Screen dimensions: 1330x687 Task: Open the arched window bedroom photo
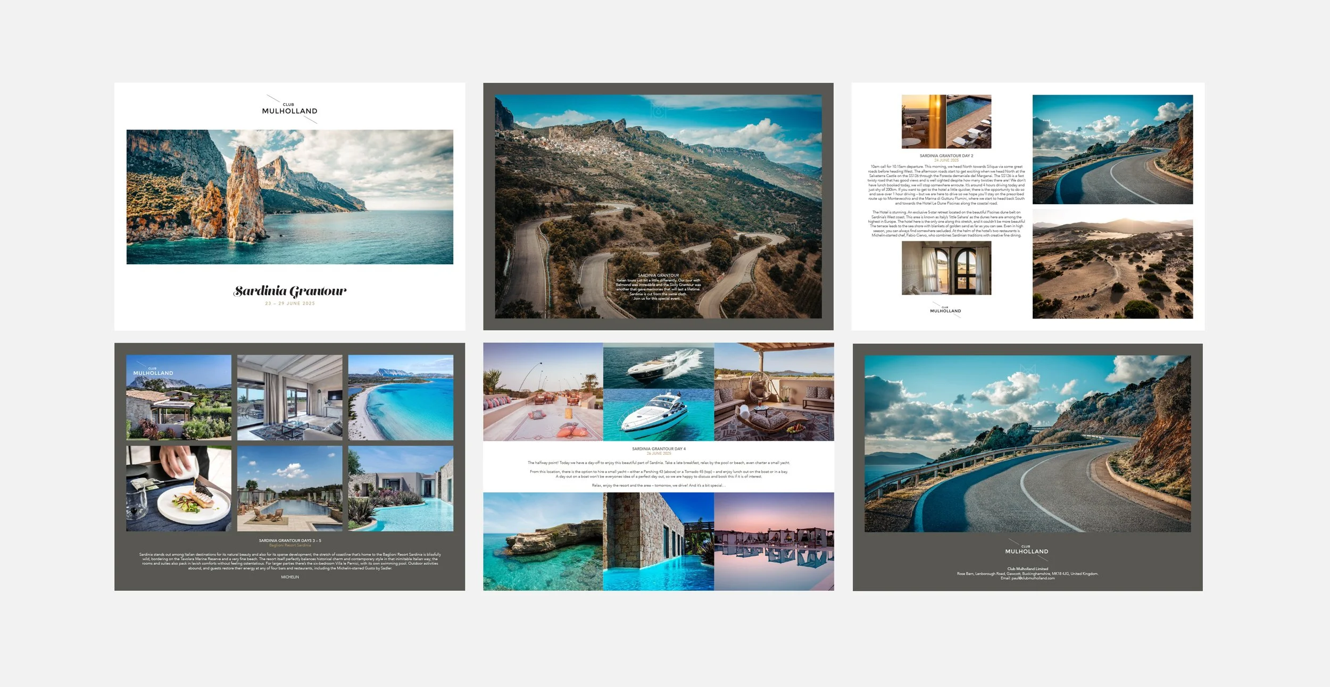pyautogui.click(x=946, y=268)
